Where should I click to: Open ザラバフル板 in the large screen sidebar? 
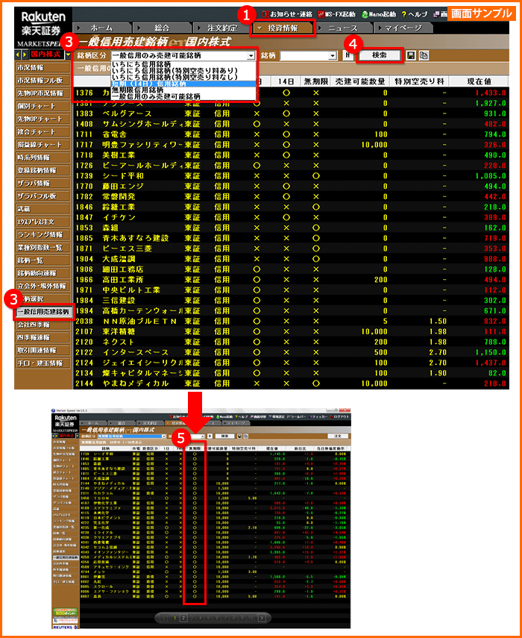pyautogui.click(x=42, y=196)
